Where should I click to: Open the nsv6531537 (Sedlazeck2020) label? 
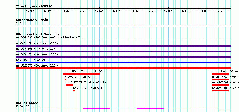point(84,71)
